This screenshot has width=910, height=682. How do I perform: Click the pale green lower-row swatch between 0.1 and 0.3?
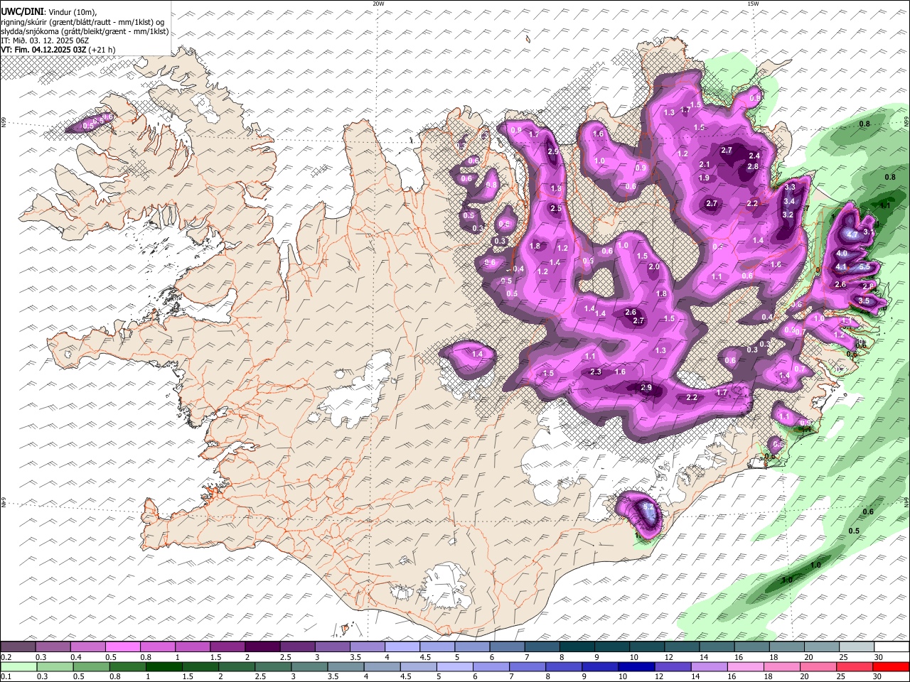pyautogui.click(x=18, y=666)
